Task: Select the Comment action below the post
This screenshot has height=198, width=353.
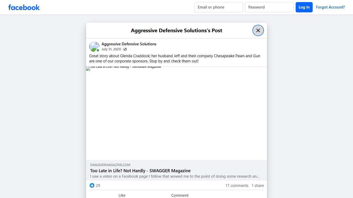Action: 180,195
